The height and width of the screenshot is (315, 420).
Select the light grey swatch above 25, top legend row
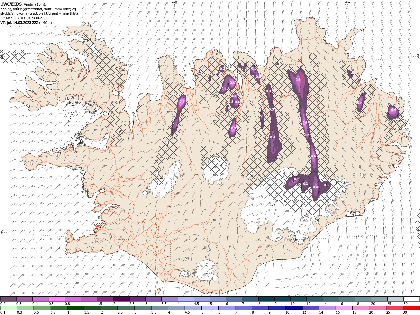point(395,299)
